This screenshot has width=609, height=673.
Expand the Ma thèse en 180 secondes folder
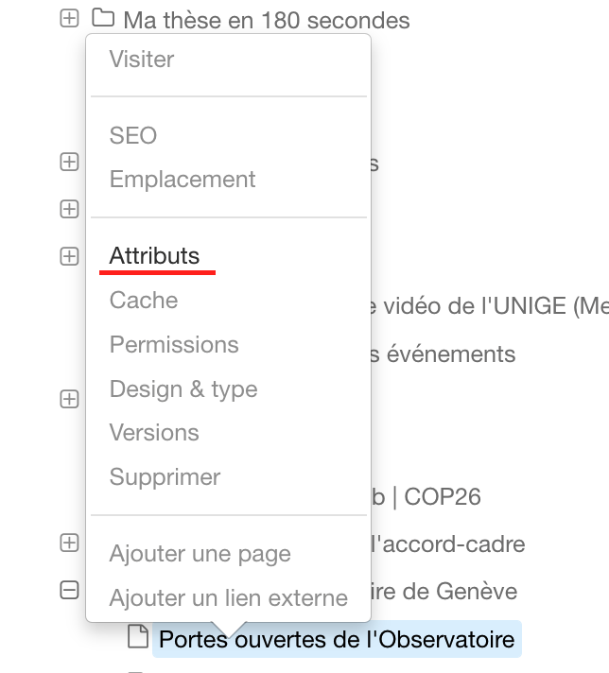(x=69, y=18)
